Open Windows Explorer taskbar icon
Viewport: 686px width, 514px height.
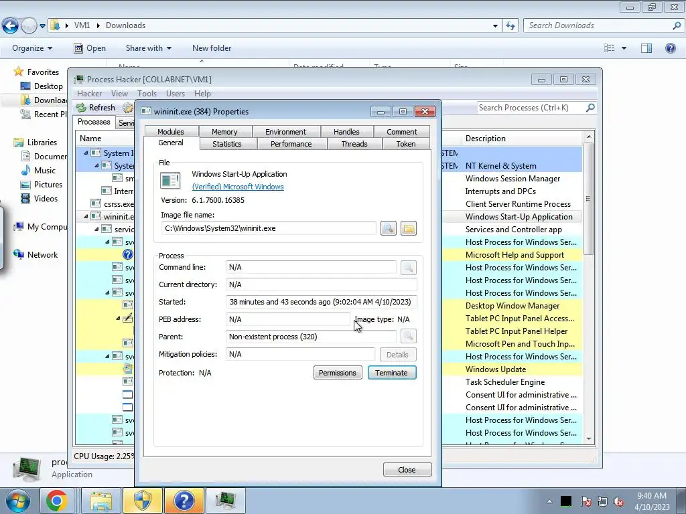click(100, 501)
